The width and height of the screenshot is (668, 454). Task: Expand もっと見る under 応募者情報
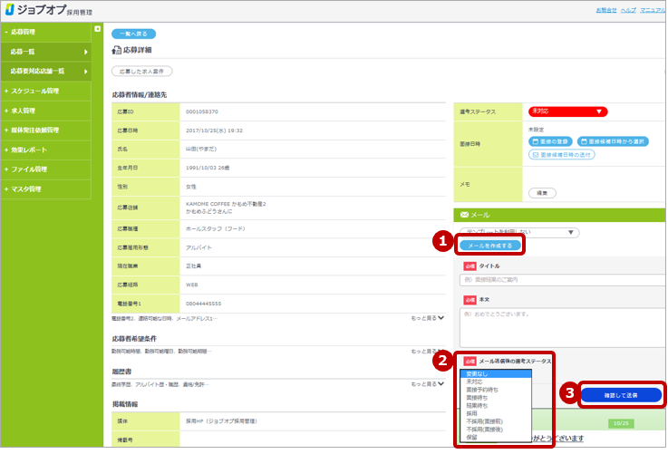click(x=427, y=318)
